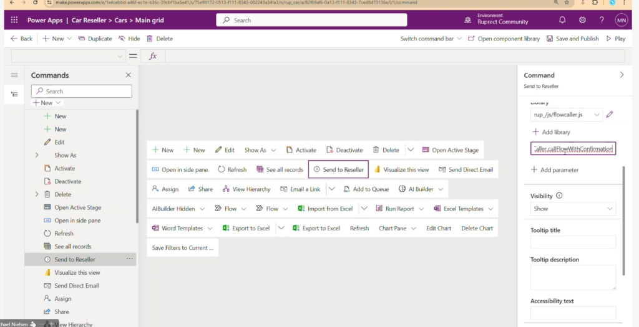
Task: Close the Commands panel with X
Action: coord(129,75)
